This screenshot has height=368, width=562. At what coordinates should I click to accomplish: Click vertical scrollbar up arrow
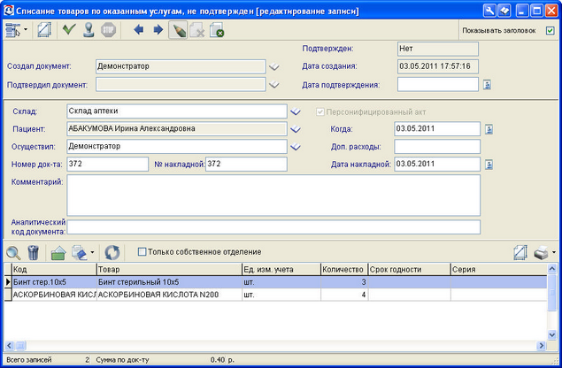(x=552, y=268)
